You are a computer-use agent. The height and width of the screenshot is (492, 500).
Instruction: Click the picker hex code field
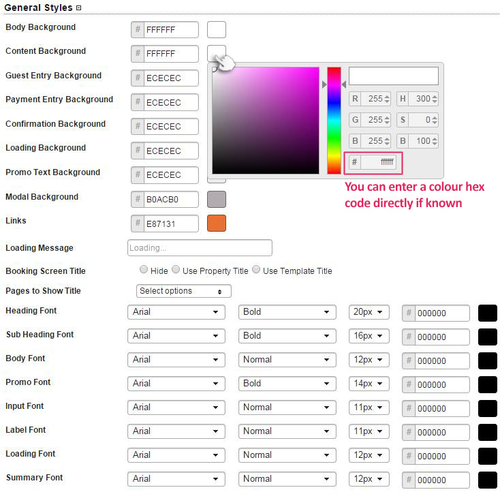(373, 162)
